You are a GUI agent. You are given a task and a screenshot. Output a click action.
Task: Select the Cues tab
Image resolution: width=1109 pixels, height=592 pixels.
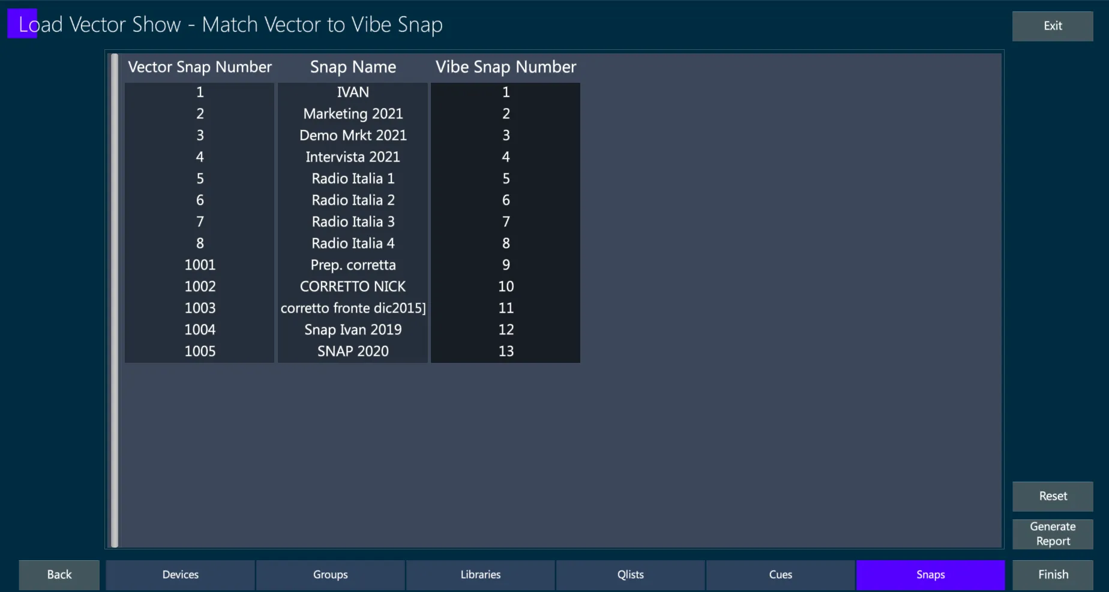pos(781,575)
